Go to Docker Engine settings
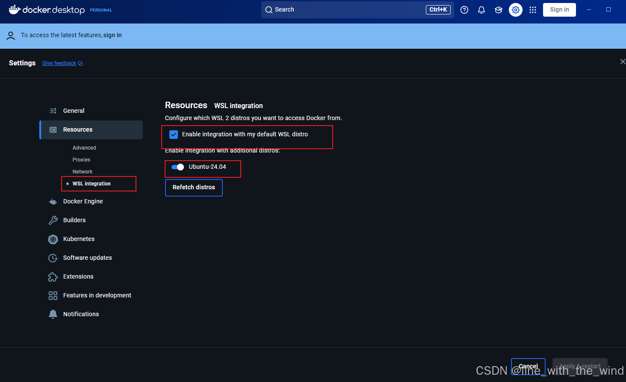 tap(92, 201)
